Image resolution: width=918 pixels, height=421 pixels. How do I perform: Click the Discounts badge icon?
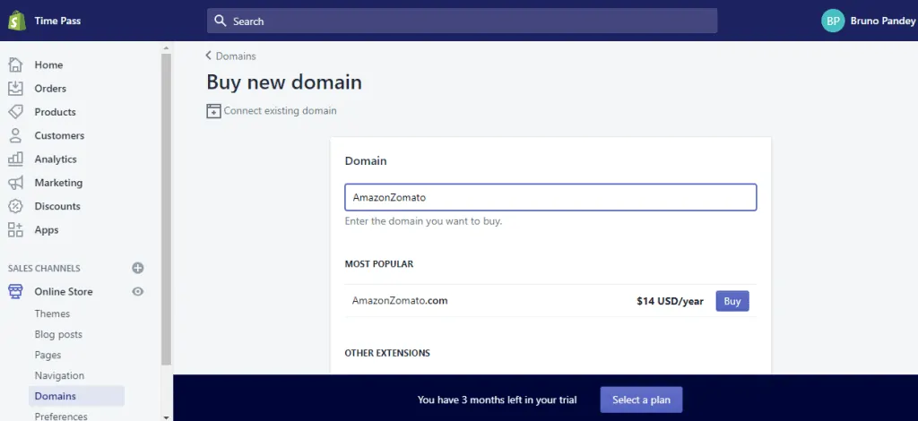(x=15, y=206)
